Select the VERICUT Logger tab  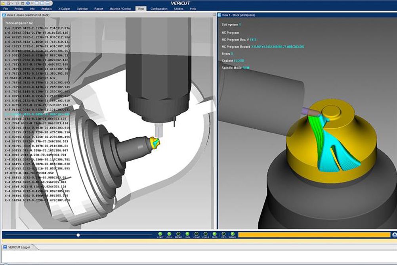19,247
